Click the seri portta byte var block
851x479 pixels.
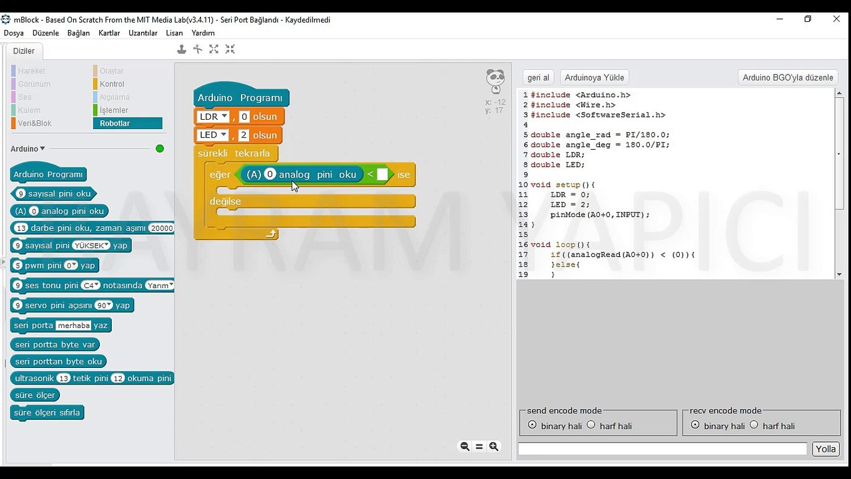55,345
